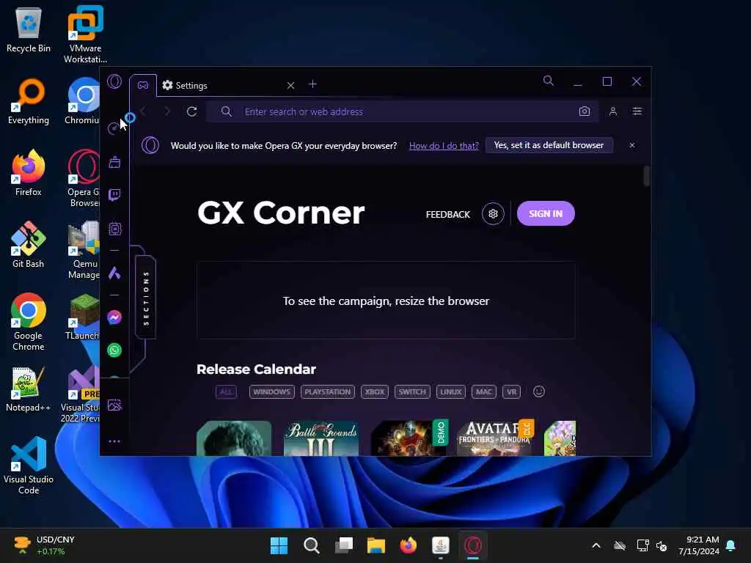Expand the SECTIONS side panel
The height and width of the screenshot is (563, 751).
[146, 298]
